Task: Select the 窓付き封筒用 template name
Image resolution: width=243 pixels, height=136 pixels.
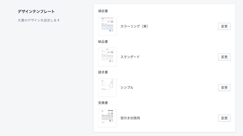Action: pos(130,118)
